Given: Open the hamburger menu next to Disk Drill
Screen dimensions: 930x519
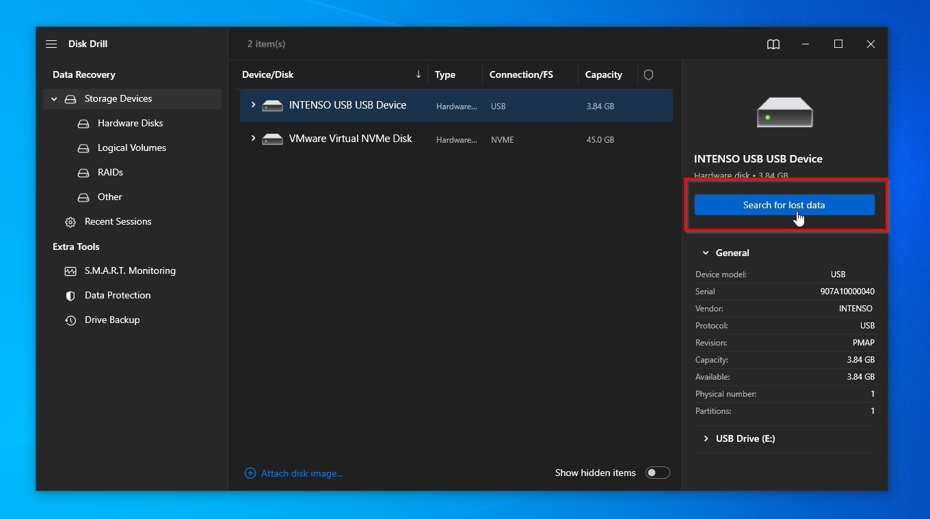Looking at the screenshot, I should [51, 44].
